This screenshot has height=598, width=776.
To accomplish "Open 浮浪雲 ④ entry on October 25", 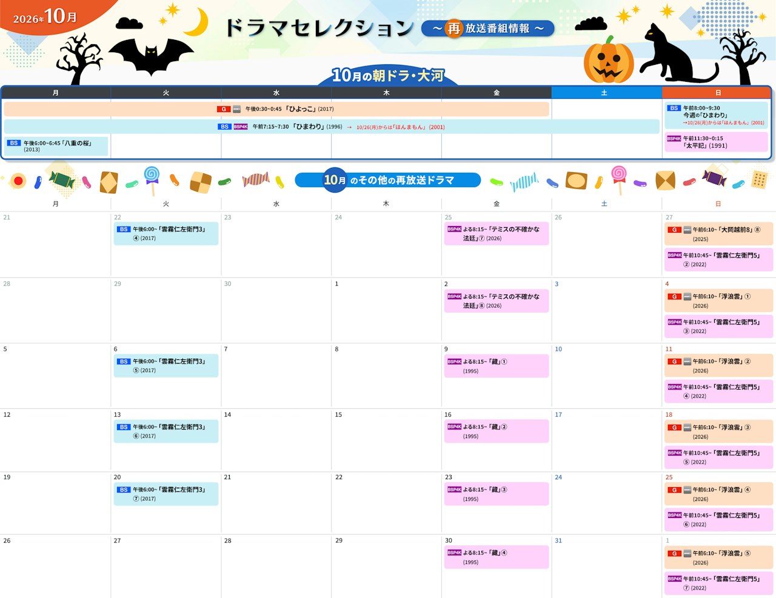I will tap(719, 494).
